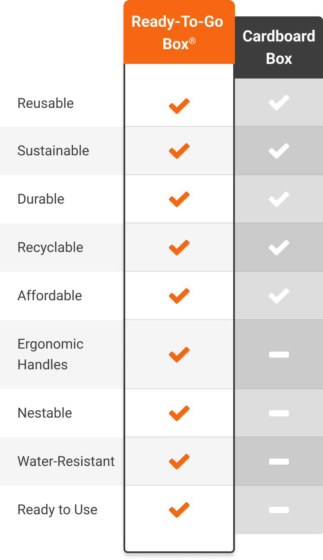Click the white checkmark for Recyclable
This screenshot has height=560, width=323.
[x=279, y=248]
